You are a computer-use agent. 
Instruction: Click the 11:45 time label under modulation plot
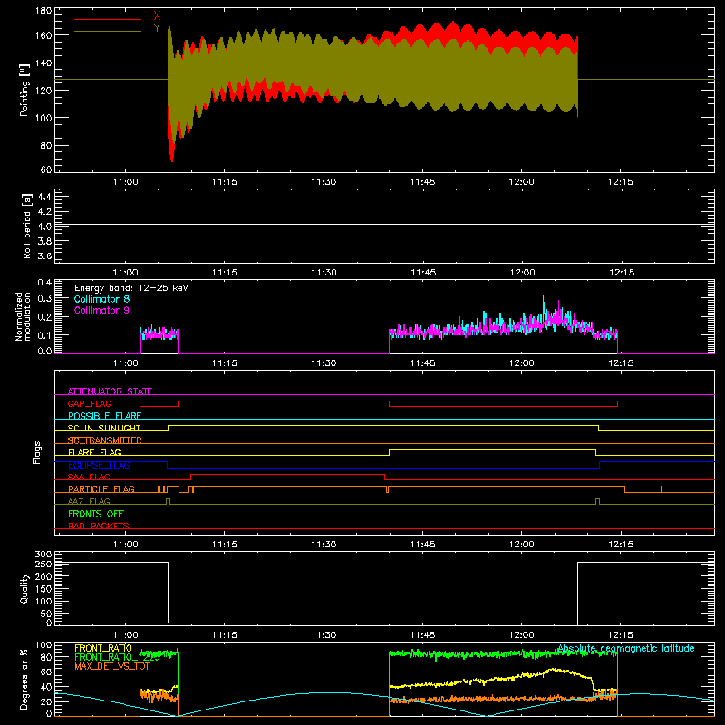pyautogui.click(x=422, y=363)
